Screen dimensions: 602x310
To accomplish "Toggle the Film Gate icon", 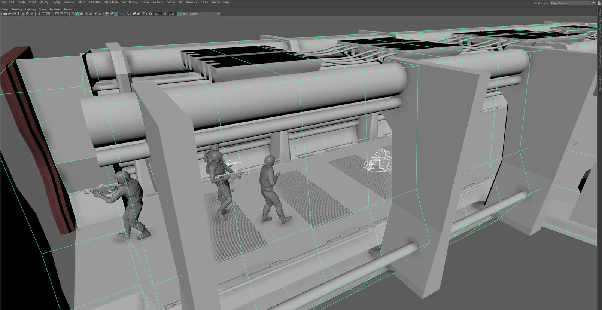I will coord(43,14).
